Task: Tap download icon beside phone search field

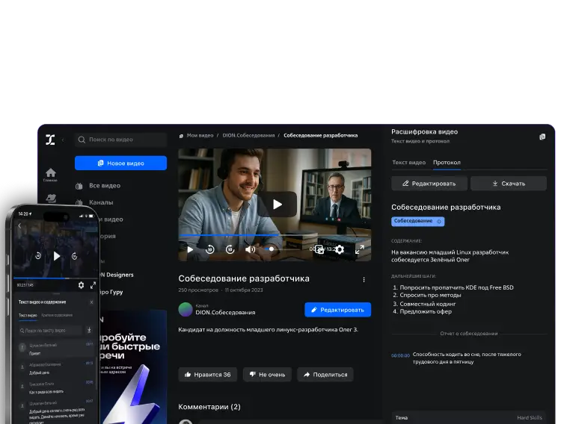Action: [89, 330]
